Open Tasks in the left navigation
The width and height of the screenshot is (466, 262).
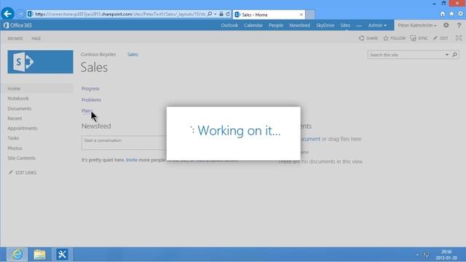click(x=13, y=138)
